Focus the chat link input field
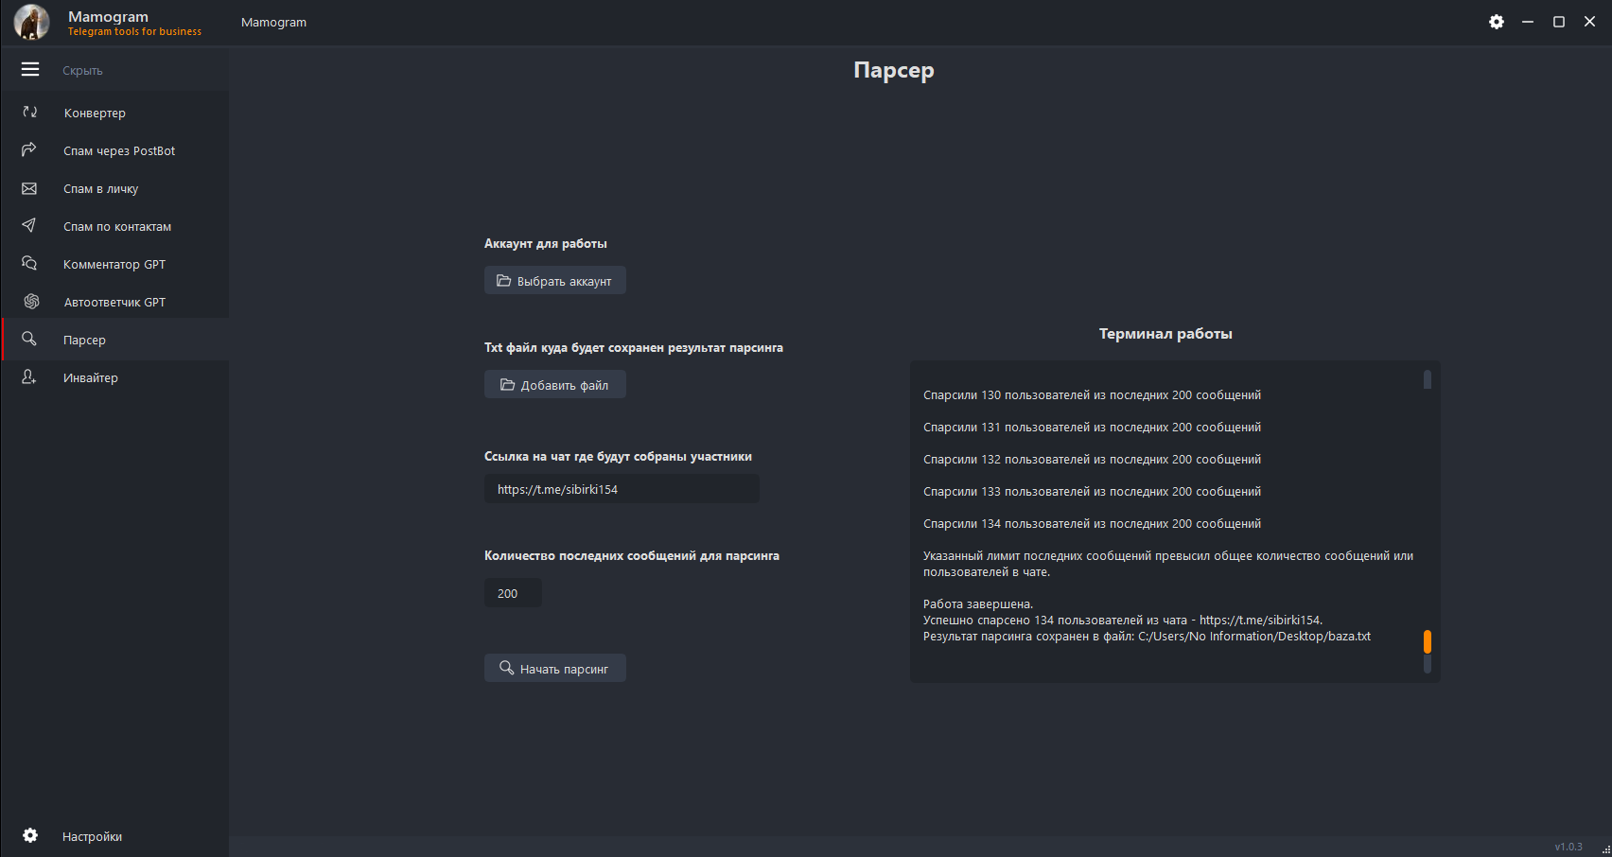Image resolution: width=1612 pixels, height=857 pixels. [x=622, y=489]
